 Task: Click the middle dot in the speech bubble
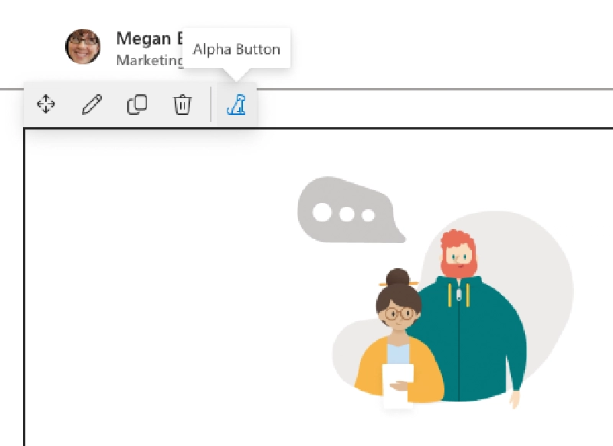(347, 214)
